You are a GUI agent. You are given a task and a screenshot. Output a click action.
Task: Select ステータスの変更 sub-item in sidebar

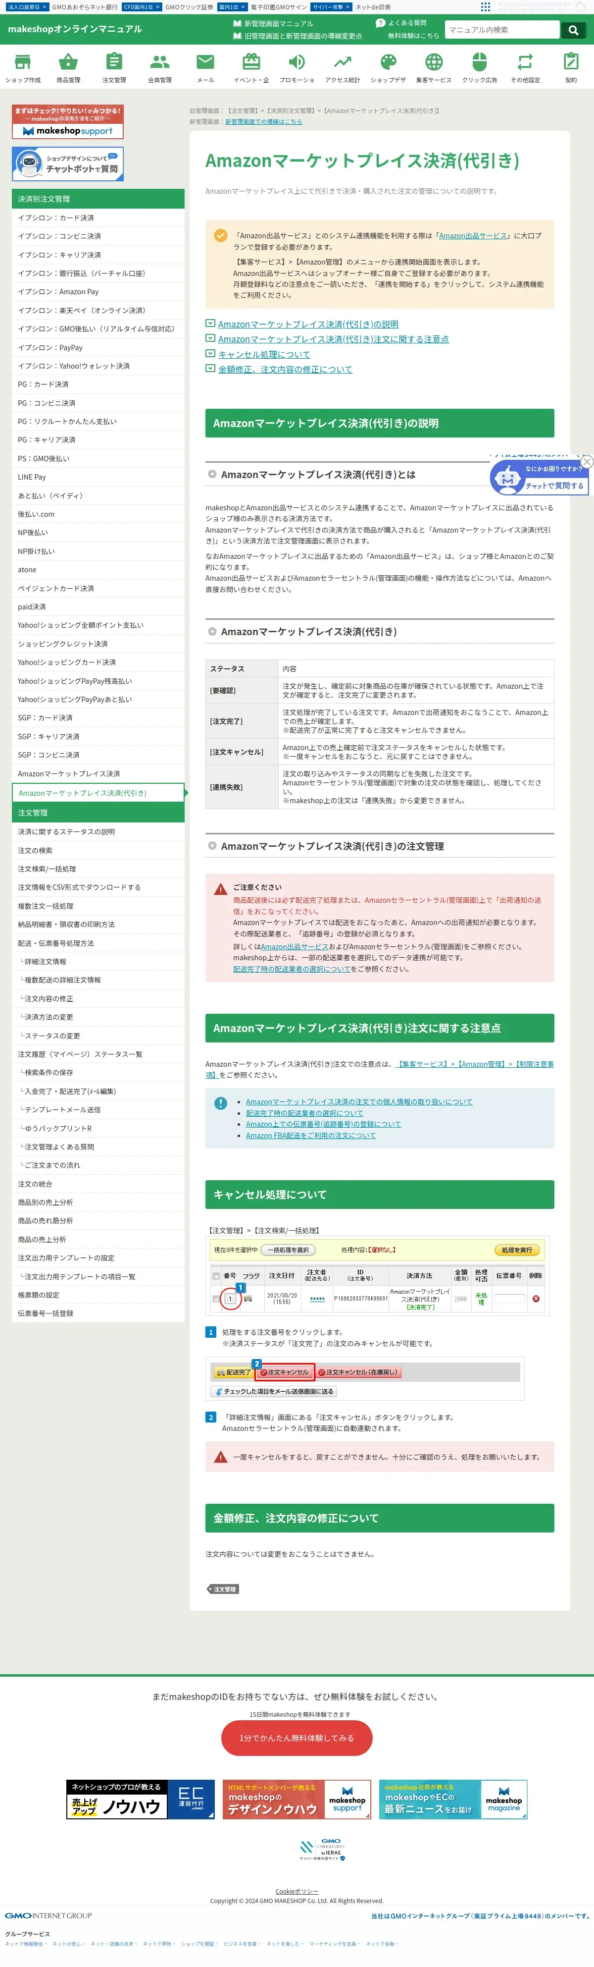tap(99, 1036)
